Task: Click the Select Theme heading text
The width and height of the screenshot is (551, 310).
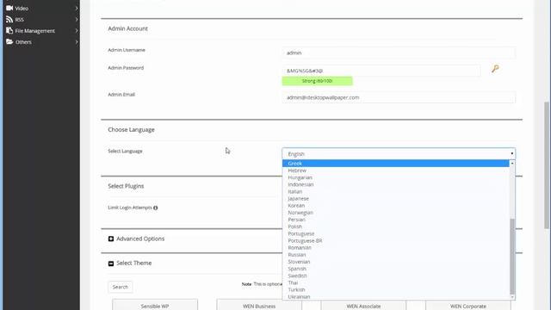Action: (134, 263)
